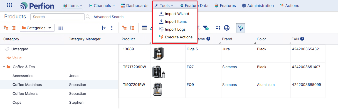This screenshot has height=109, width=338.
Task: Open product TE717209RW
Action: [x=134, y=67]
